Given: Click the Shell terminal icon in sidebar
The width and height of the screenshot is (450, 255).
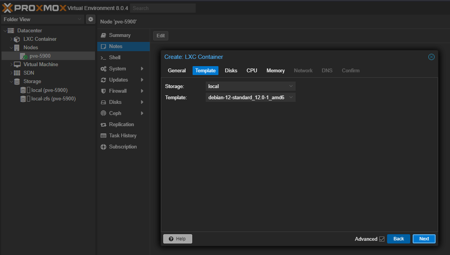Looking at the screenshot, I should tap(103, 58).
